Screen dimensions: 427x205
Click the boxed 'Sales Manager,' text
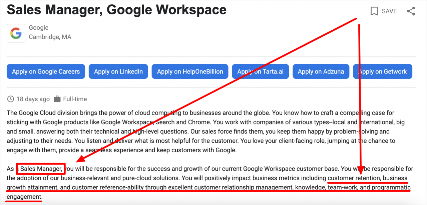click(41, 169)
